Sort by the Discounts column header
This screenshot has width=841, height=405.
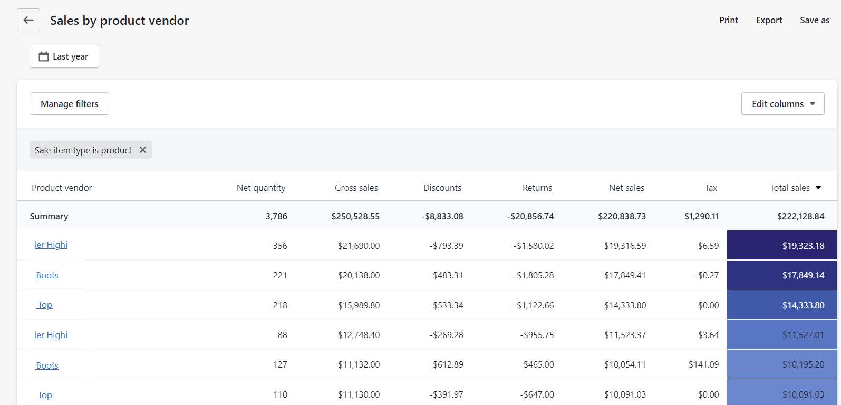[442, 188]
